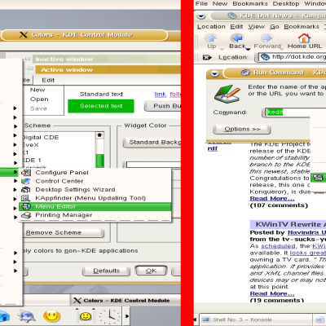Click the site icon inside the URL field
Image resolution: width=326 pixels, height=326 pixels.
tap(265, 57)
